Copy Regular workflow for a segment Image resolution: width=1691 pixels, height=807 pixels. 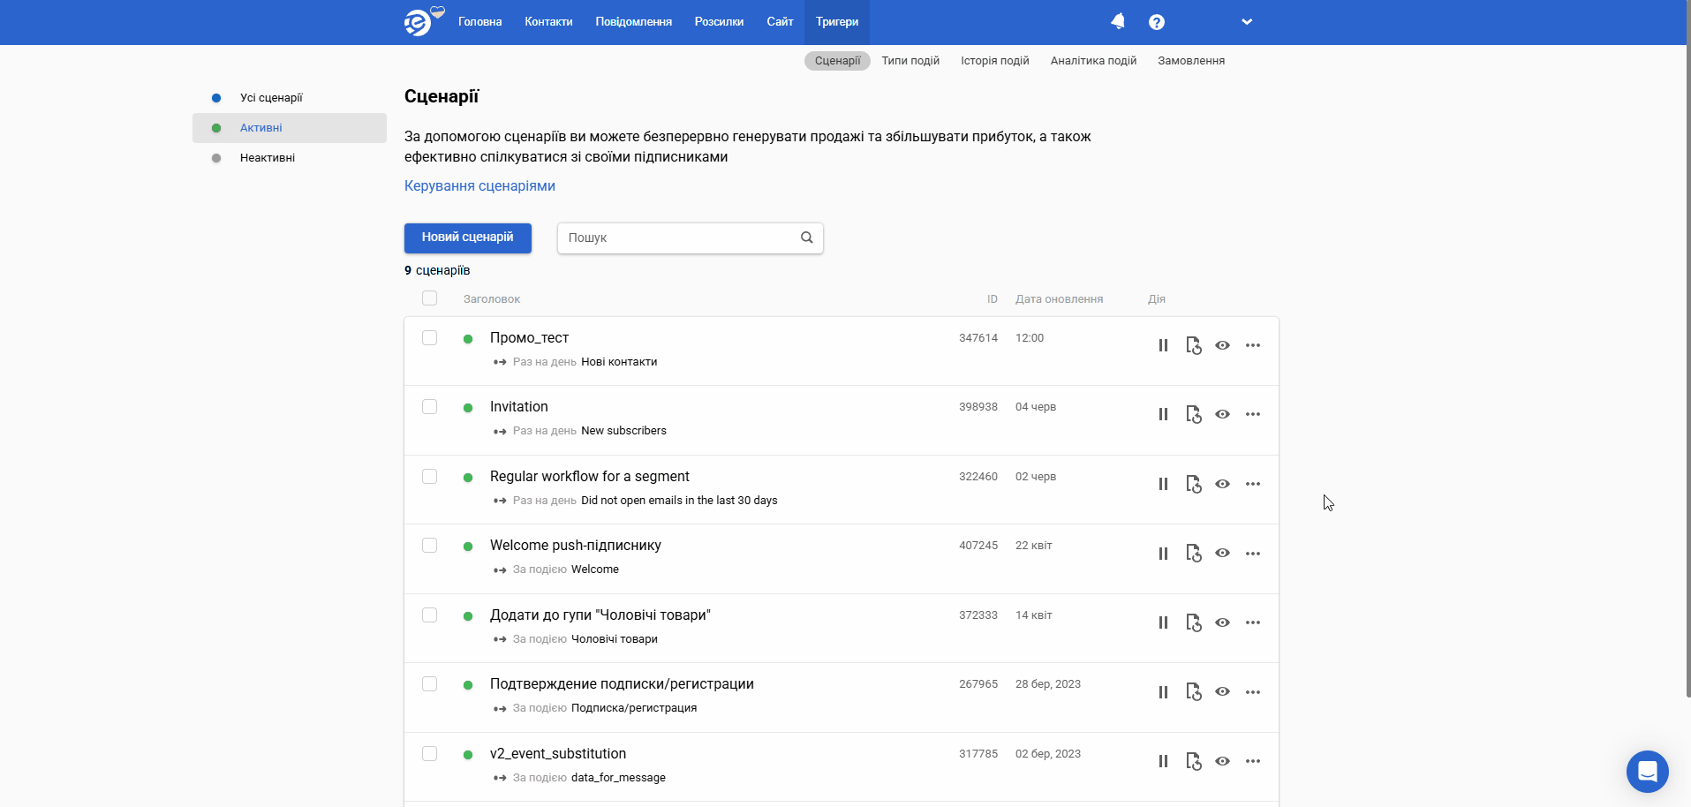1193,484
